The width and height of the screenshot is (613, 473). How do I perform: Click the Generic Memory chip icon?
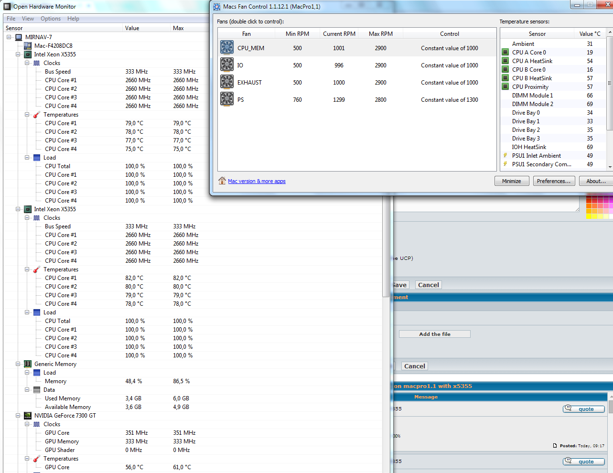28,364
